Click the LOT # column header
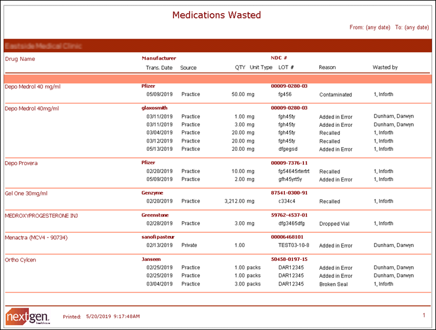The width and height of the screenshot is (436, 330). tap(286, 67)
